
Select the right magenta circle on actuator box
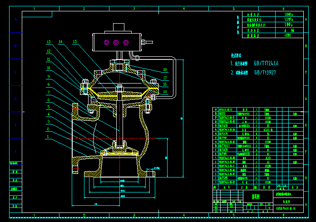click(126, 43)
